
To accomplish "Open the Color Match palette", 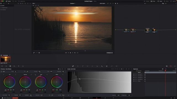I will point(6,66).
